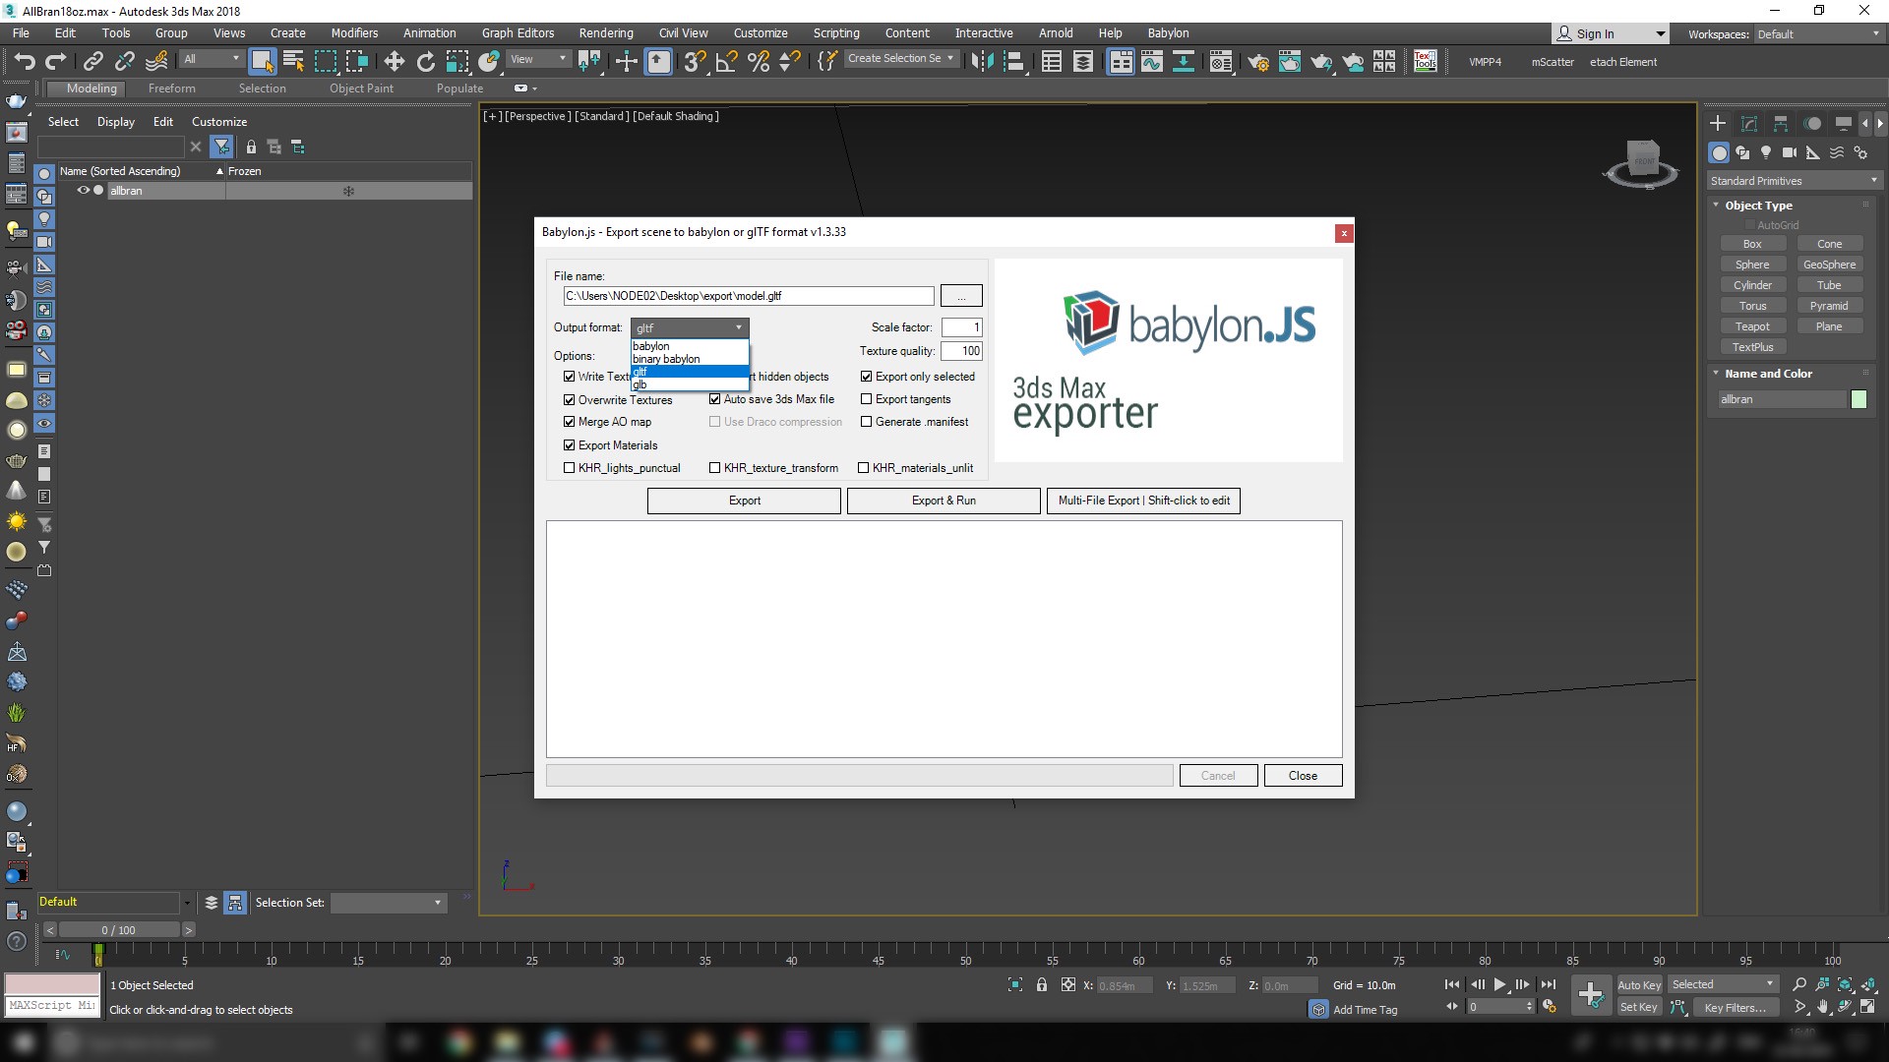Toggle Angle Snap icon in toolbar
The image size is (1889, 1062).
coord(726,62)
